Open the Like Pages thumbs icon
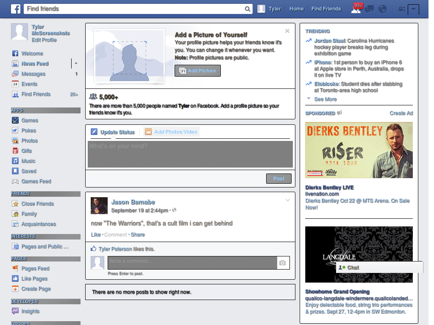Image resolution: width=434 pixels, height=325 pixels. (15, 278)
